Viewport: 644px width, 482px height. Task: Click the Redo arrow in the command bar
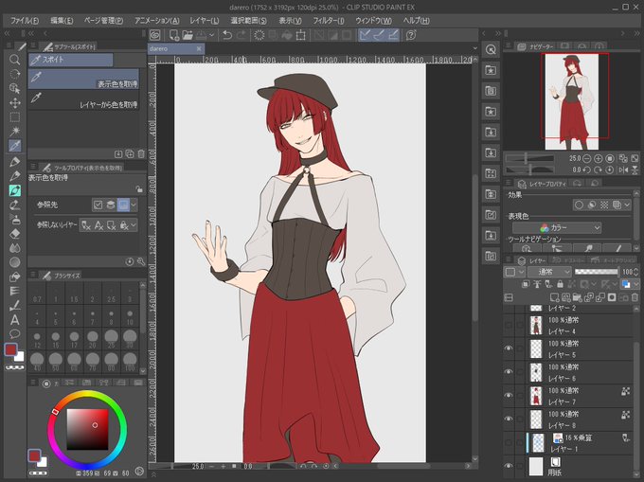pyautogui.click(x=241, y=35)
